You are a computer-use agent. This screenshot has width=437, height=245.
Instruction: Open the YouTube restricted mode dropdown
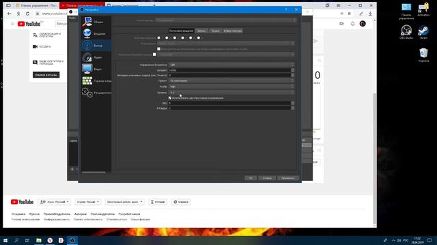point(124,202)
